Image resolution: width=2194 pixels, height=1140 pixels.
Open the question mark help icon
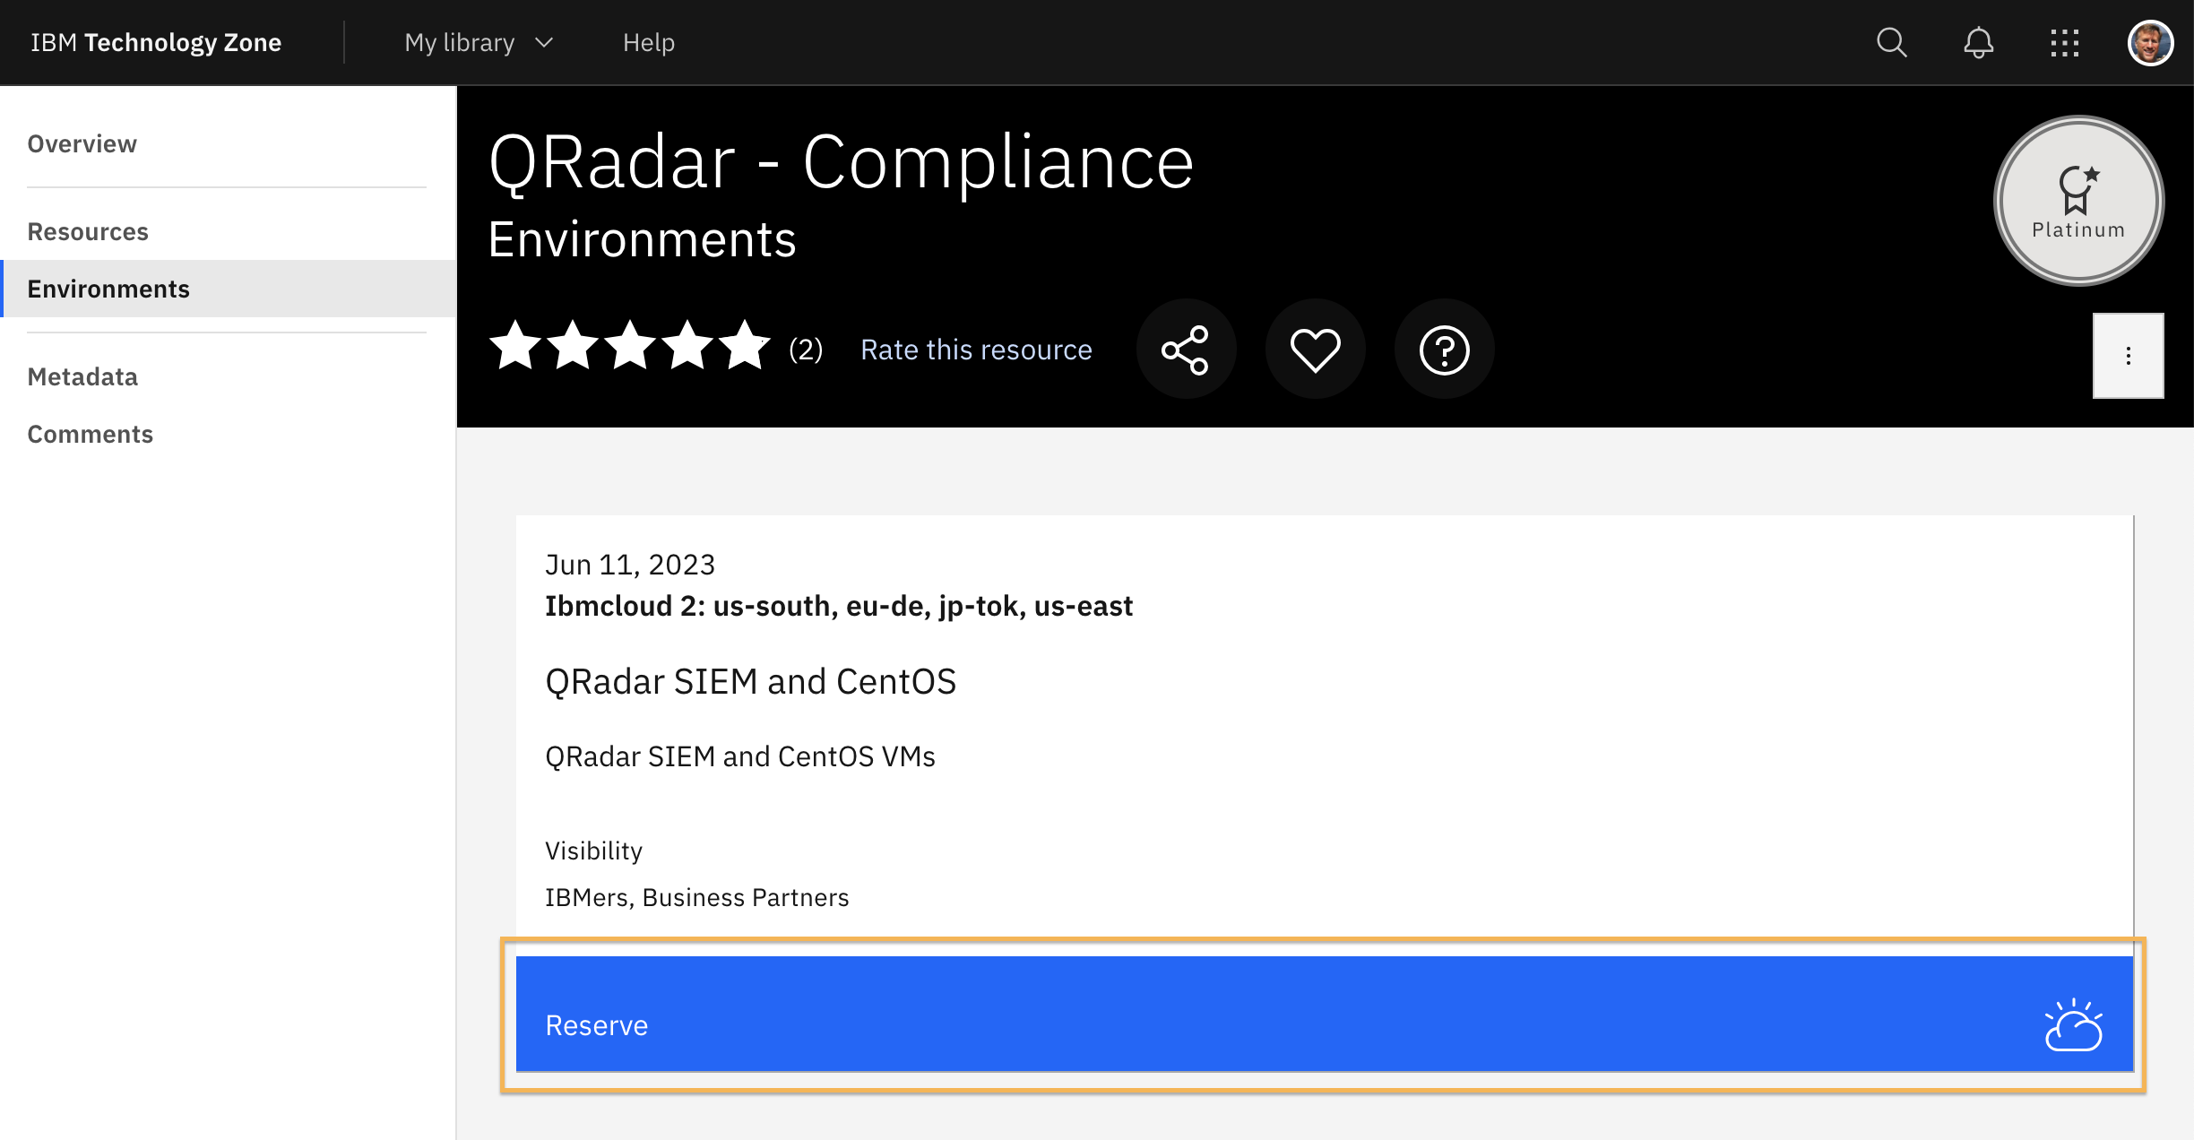[x=1444, y=350]
